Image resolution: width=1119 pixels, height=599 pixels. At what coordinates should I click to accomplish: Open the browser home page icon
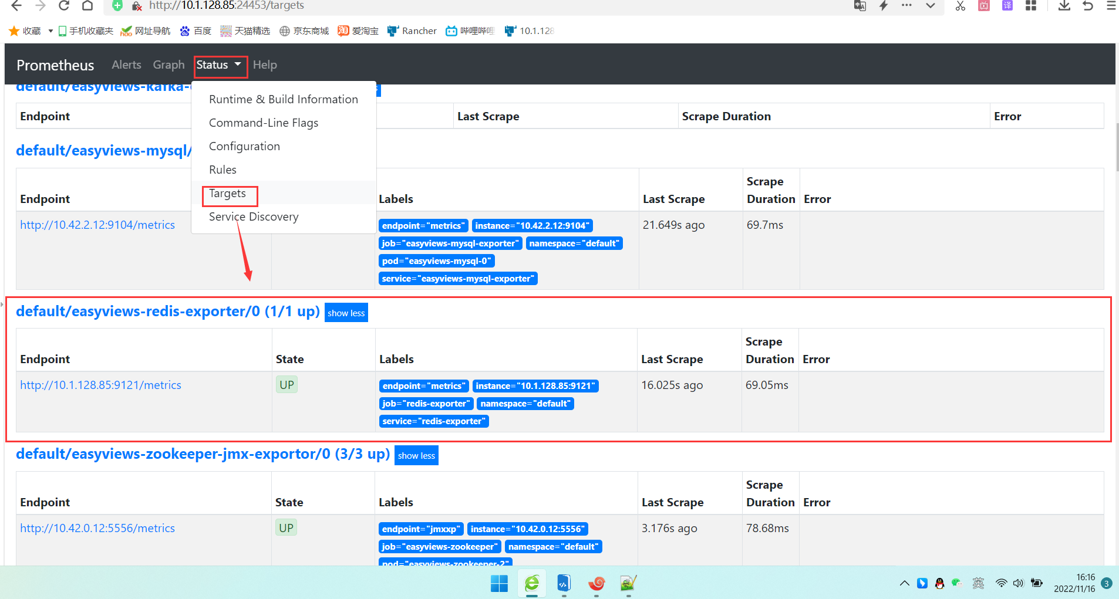(87, 6)
